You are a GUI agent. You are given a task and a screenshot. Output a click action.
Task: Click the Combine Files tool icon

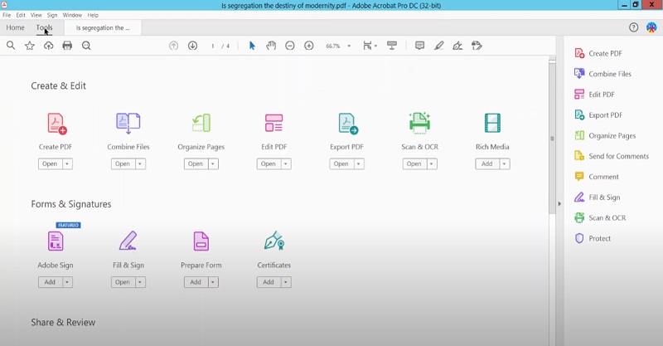click(x=128, y=124)
